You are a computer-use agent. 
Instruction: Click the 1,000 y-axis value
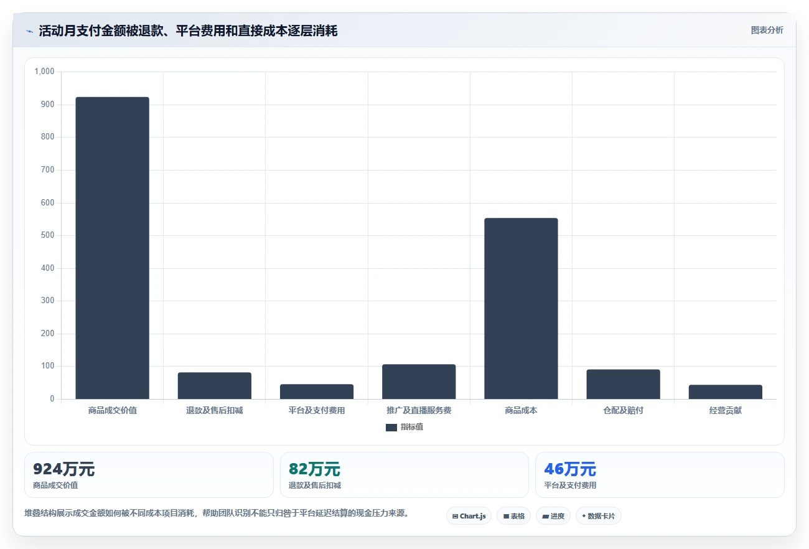[x=44, y=72]
